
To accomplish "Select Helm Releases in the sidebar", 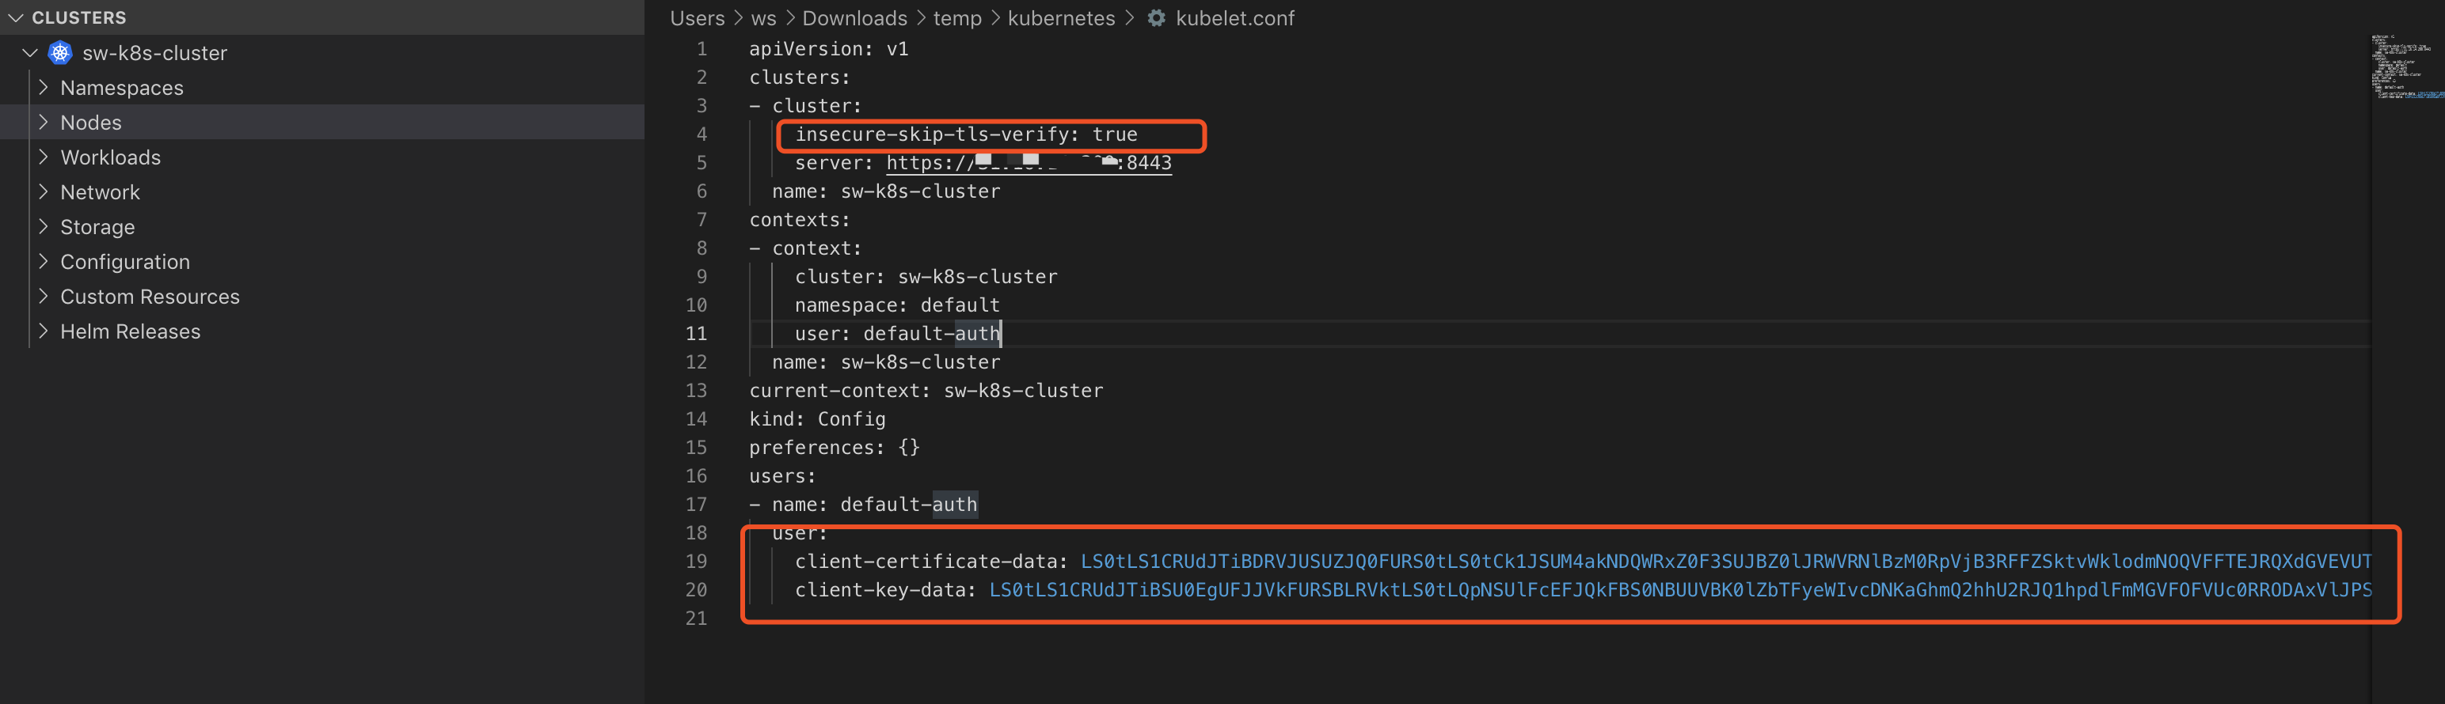I will point(130,331).
